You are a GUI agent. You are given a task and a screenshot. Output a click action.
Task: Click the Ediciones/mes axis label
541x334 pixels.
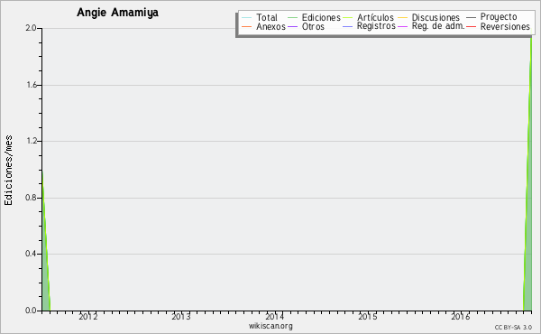click(8, 170)
